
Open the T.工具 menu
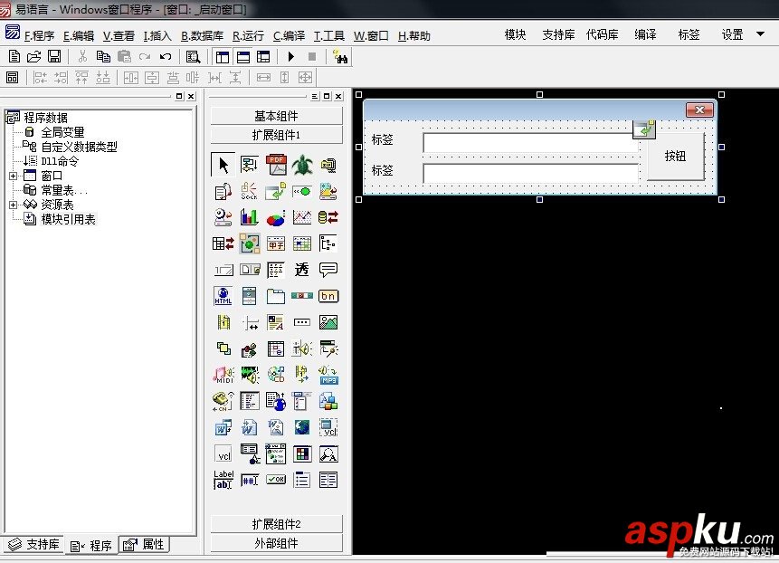[x=329, y=36]
